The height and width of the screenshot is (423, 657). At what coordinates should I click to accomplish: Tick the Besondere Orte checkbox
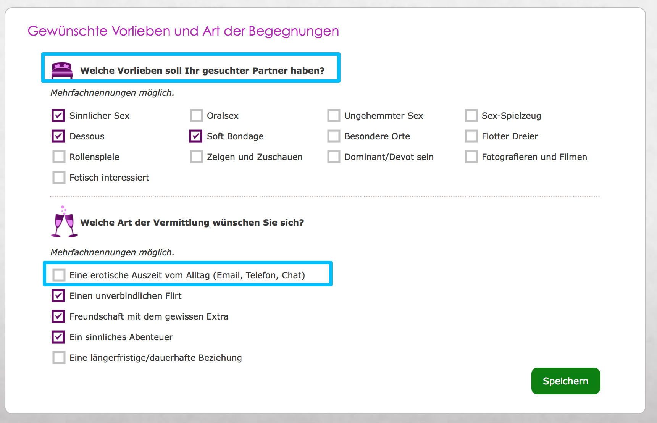point(334,136)
